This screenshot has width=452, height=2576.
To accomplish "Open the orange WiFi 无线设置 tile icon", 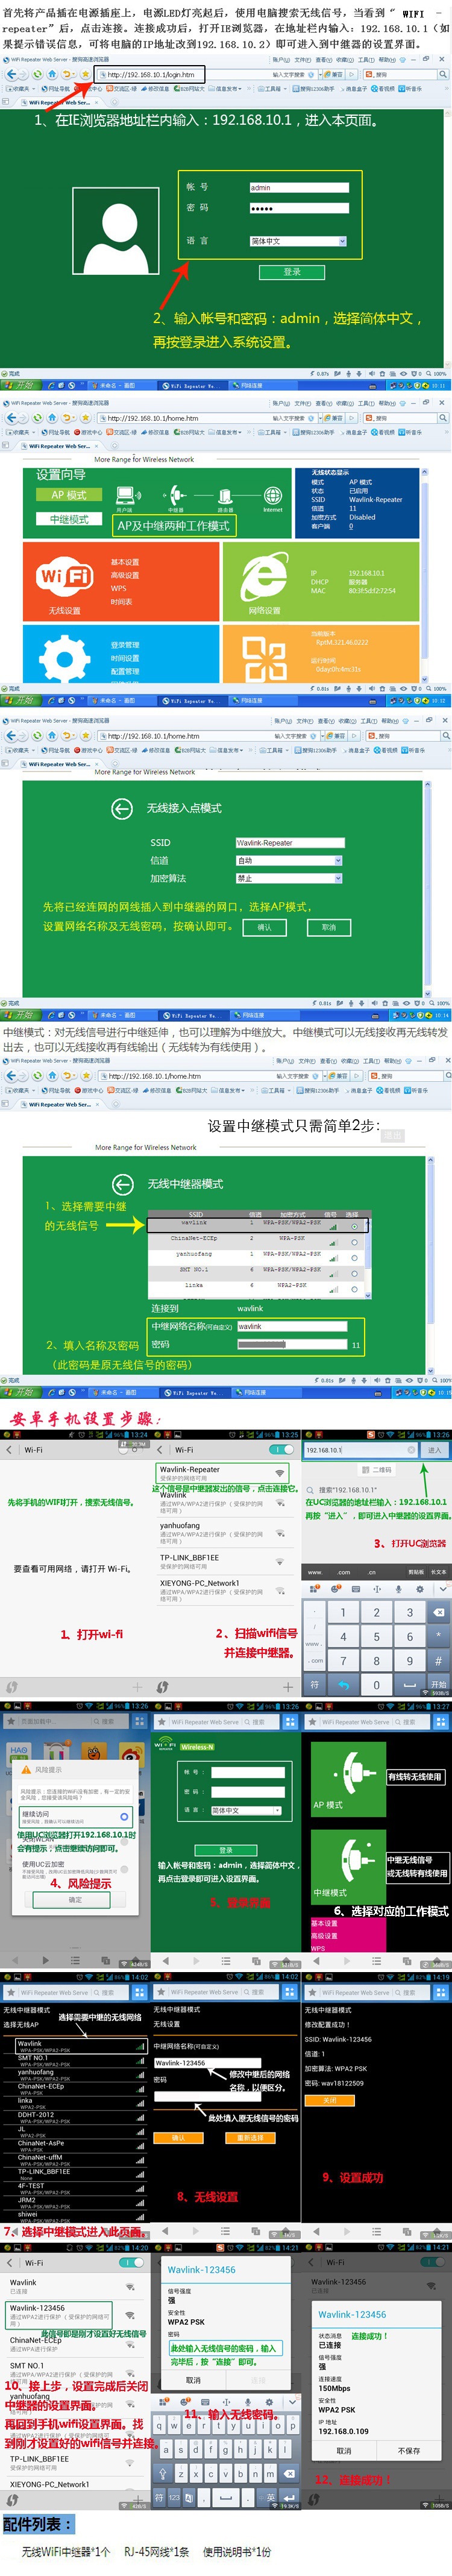I will click(64, 577).
